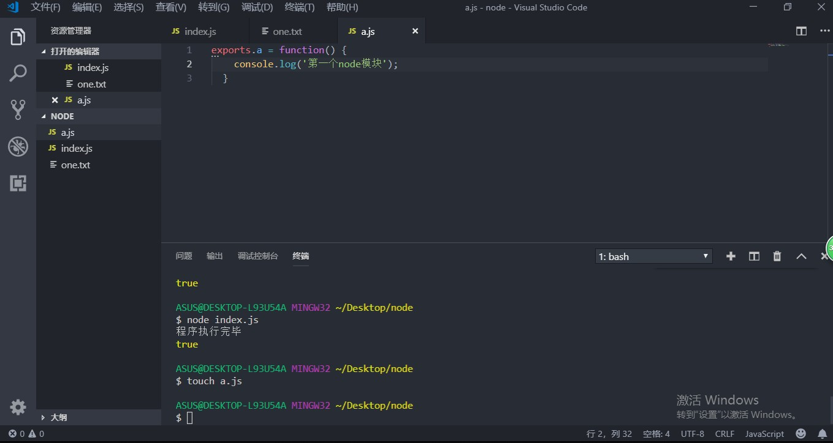
Task: Expand the Outline section
Action: pos(99,417)
